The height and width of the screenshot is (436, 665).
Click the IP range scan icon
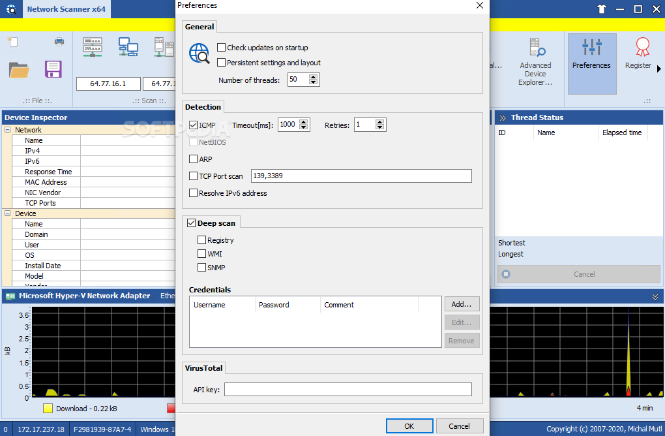[93, 47]
